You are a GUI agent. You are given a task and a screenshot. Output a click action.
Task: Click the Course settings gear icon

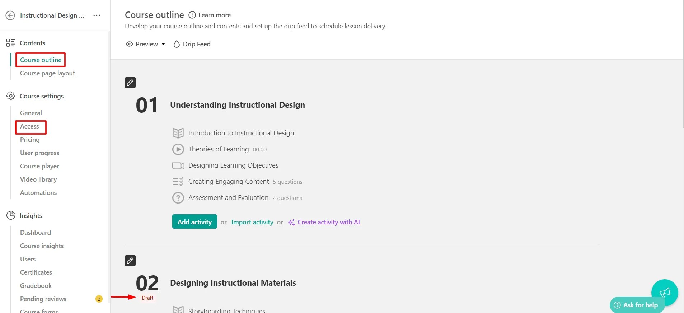click(10, 96)
